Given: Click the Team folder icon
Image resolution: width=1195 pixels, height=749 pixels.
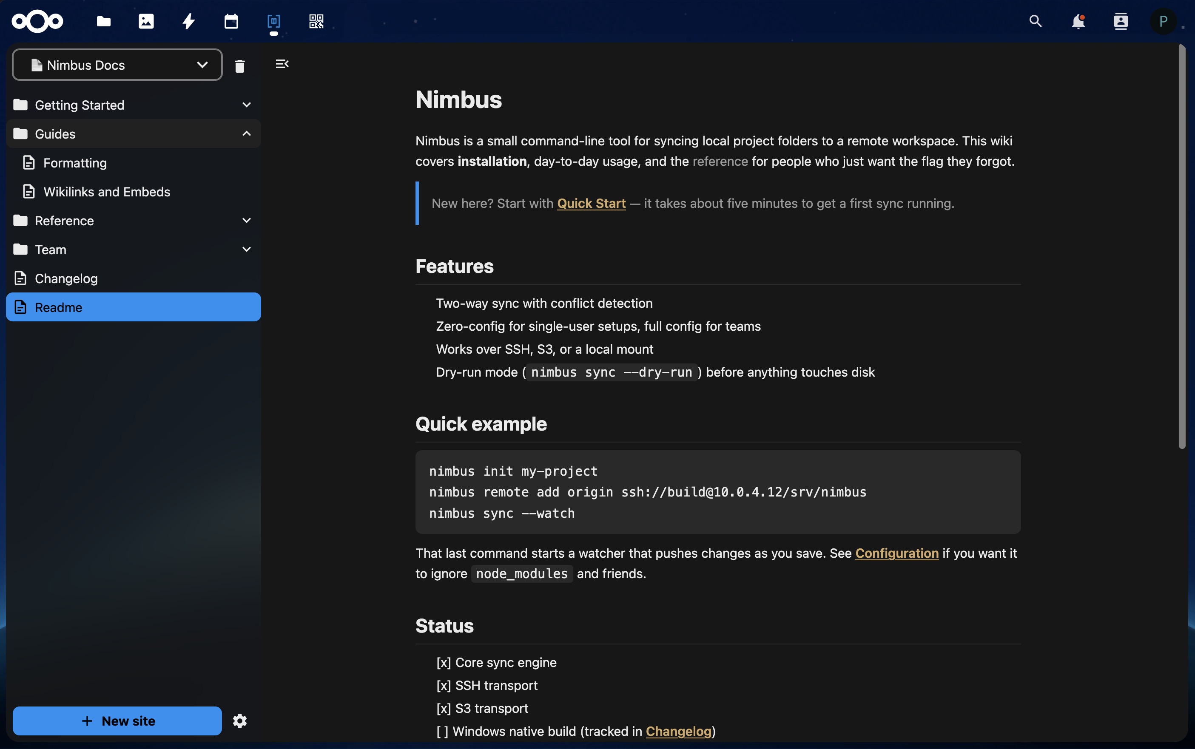Looking at the screenshot, I should click(x=20, y=249).
